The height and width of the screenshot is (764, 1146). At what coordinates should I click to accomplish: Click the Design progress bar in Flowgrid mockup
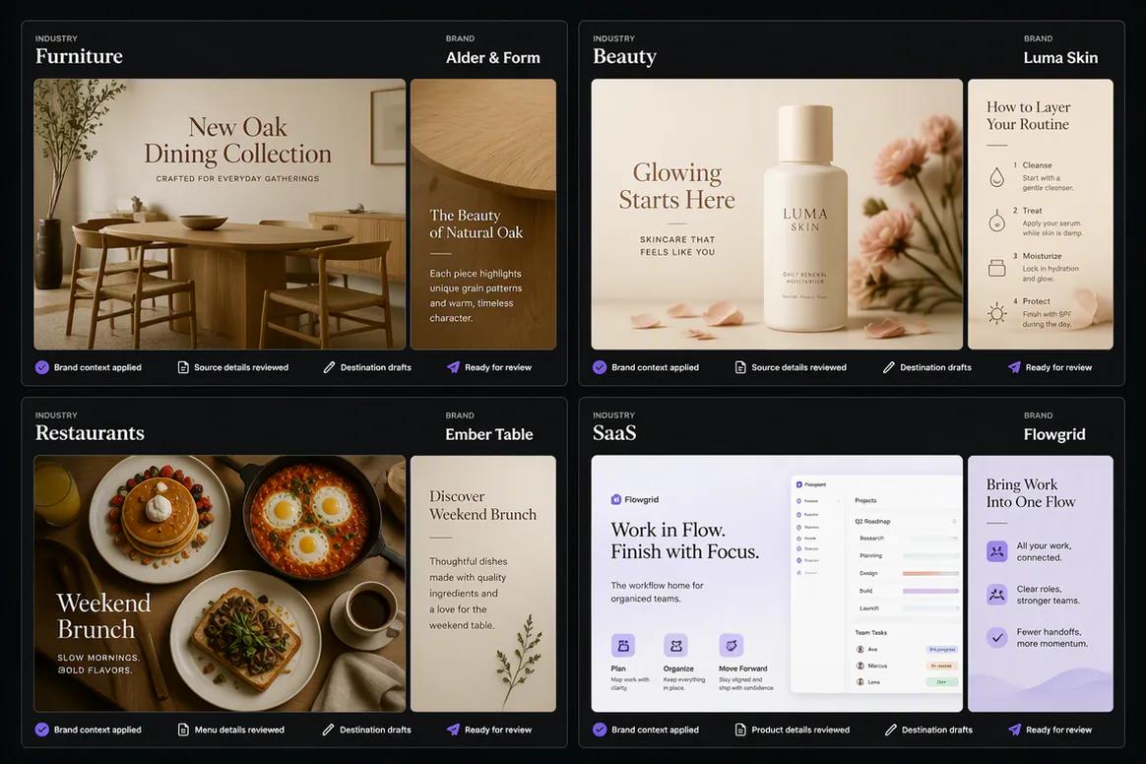pos(930,574)
